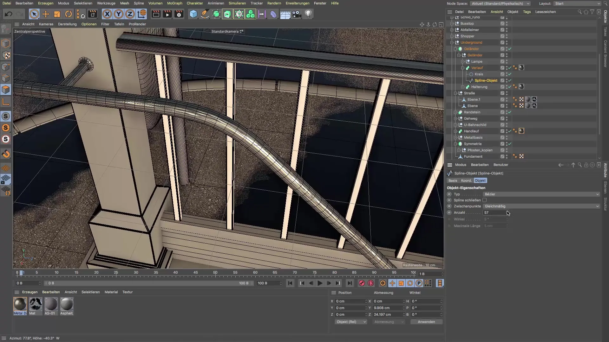Collapse the Underground tree node

tap(452, 42)
